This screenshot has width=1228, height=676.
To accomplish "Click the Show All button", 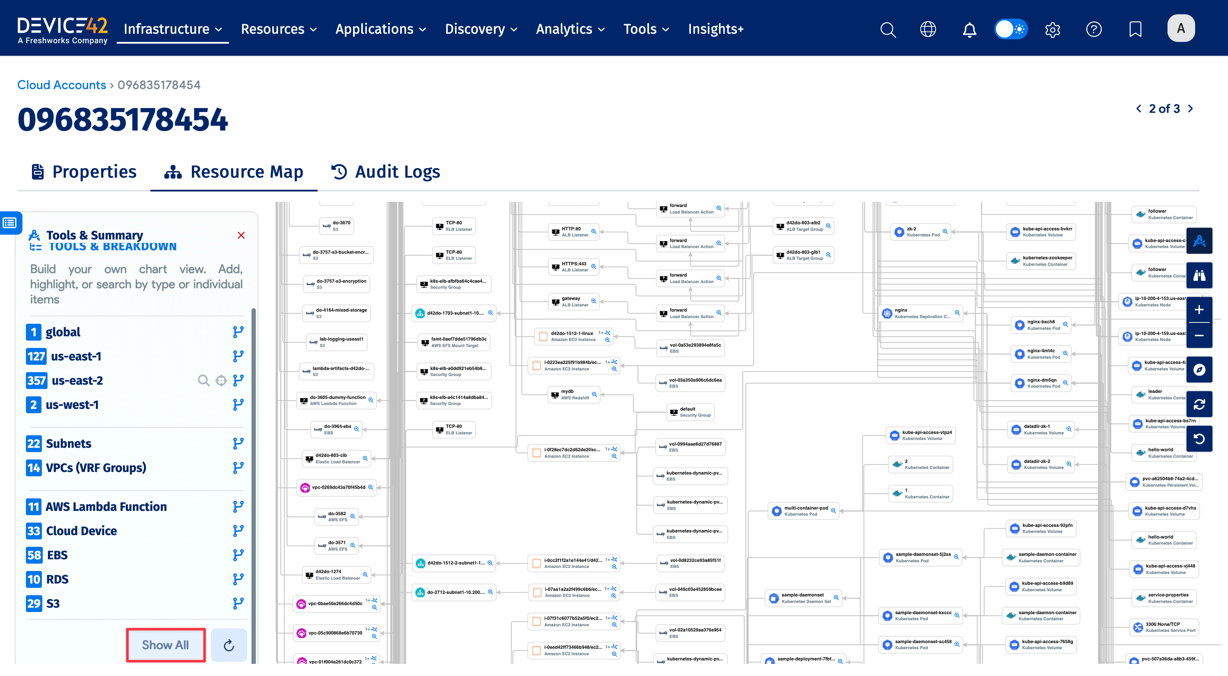I will pos(165,644).
